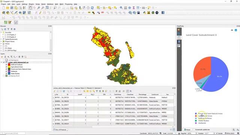Expand the Home node in Browser
240x135 pixels.
coord(1,43)
